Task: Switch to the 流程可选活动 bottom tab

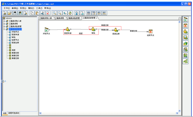Action: 14,113
